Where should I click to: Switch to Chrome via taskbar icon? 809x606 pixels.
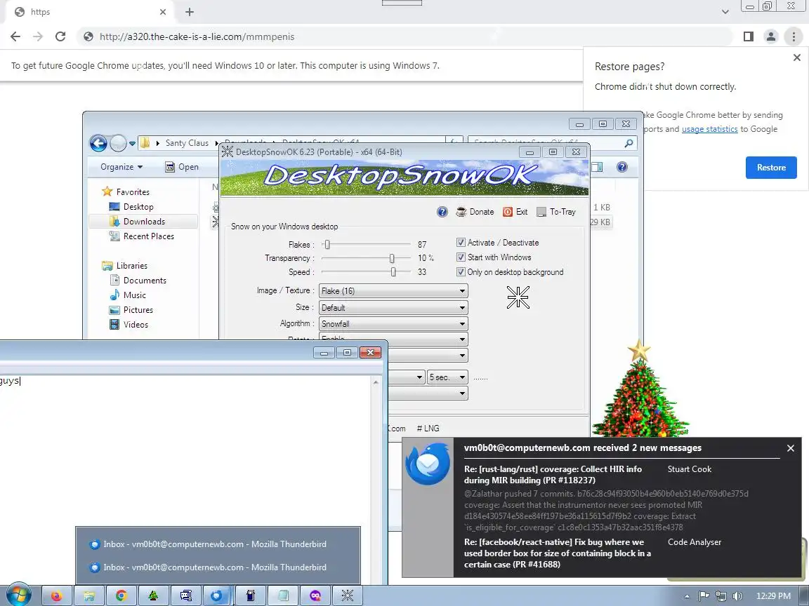[x=121, y=595]
